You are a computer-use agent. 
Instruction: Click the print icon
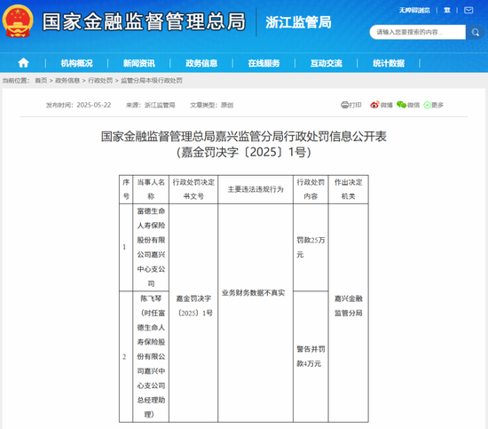tap(344, 105)
